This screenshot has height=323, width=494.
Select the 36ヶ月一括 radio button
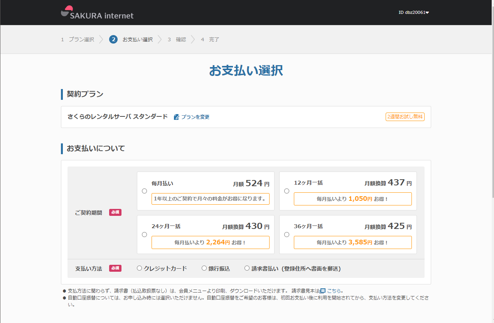point(287,234)
